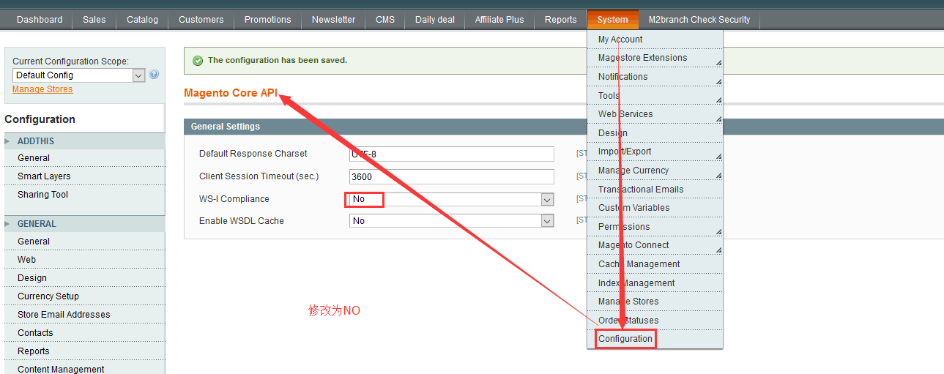Screen dimensions: 944x374
Task: Open the Current Configuration Scope dropdown
Action: [78, 75]
